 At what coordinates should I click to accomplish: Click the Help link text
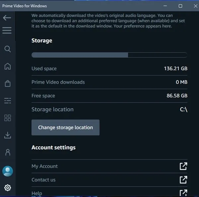tap(37, 193)
